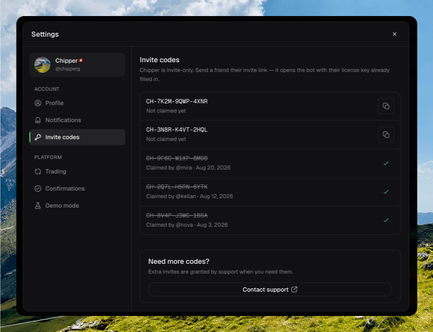The height and width of the screenshot is (332, 433).
Task: Click the Demo mode flask icon
Action: [38, 206]
